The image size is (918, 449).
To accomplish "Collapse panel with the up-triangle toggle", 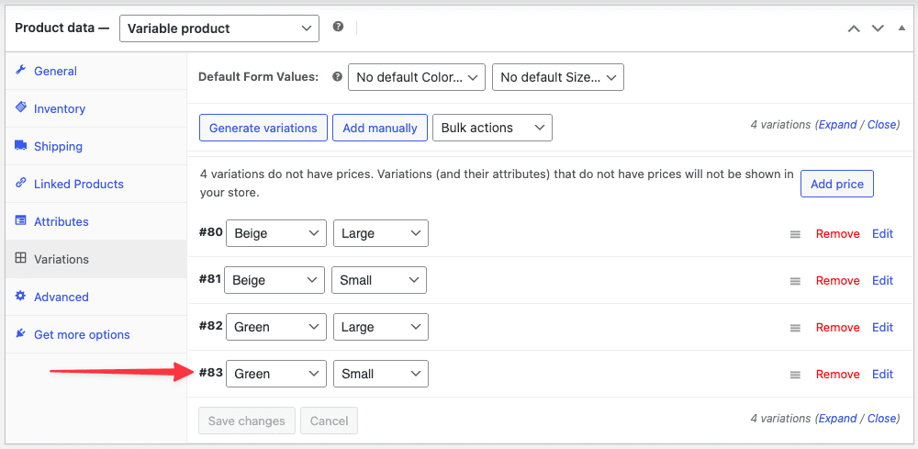I will pyautogui.click(x=901, y=28).
